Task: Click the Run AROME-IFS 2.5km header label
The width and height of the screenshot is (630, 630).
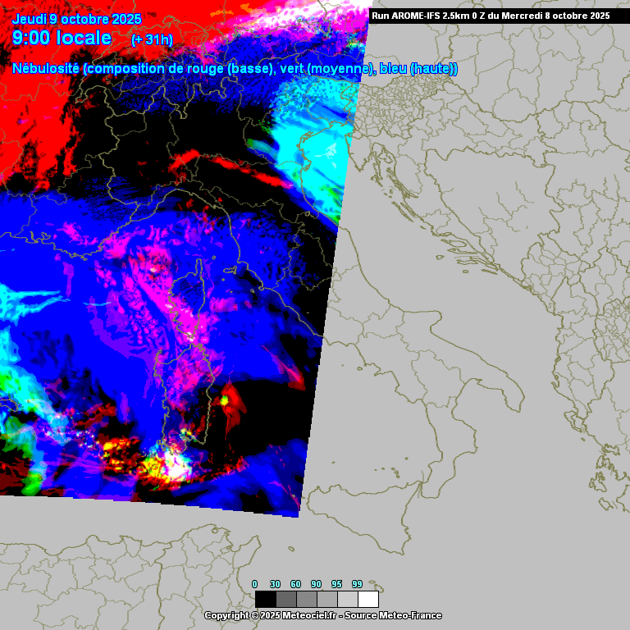Action: [x=490, y=16]
